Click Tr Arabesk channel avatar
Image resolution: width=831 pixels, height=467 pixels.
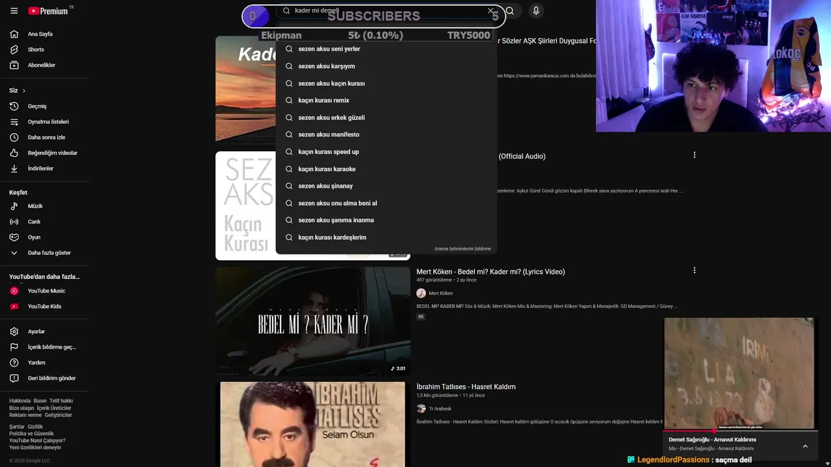pyautogui.click(x=421, y=409)
